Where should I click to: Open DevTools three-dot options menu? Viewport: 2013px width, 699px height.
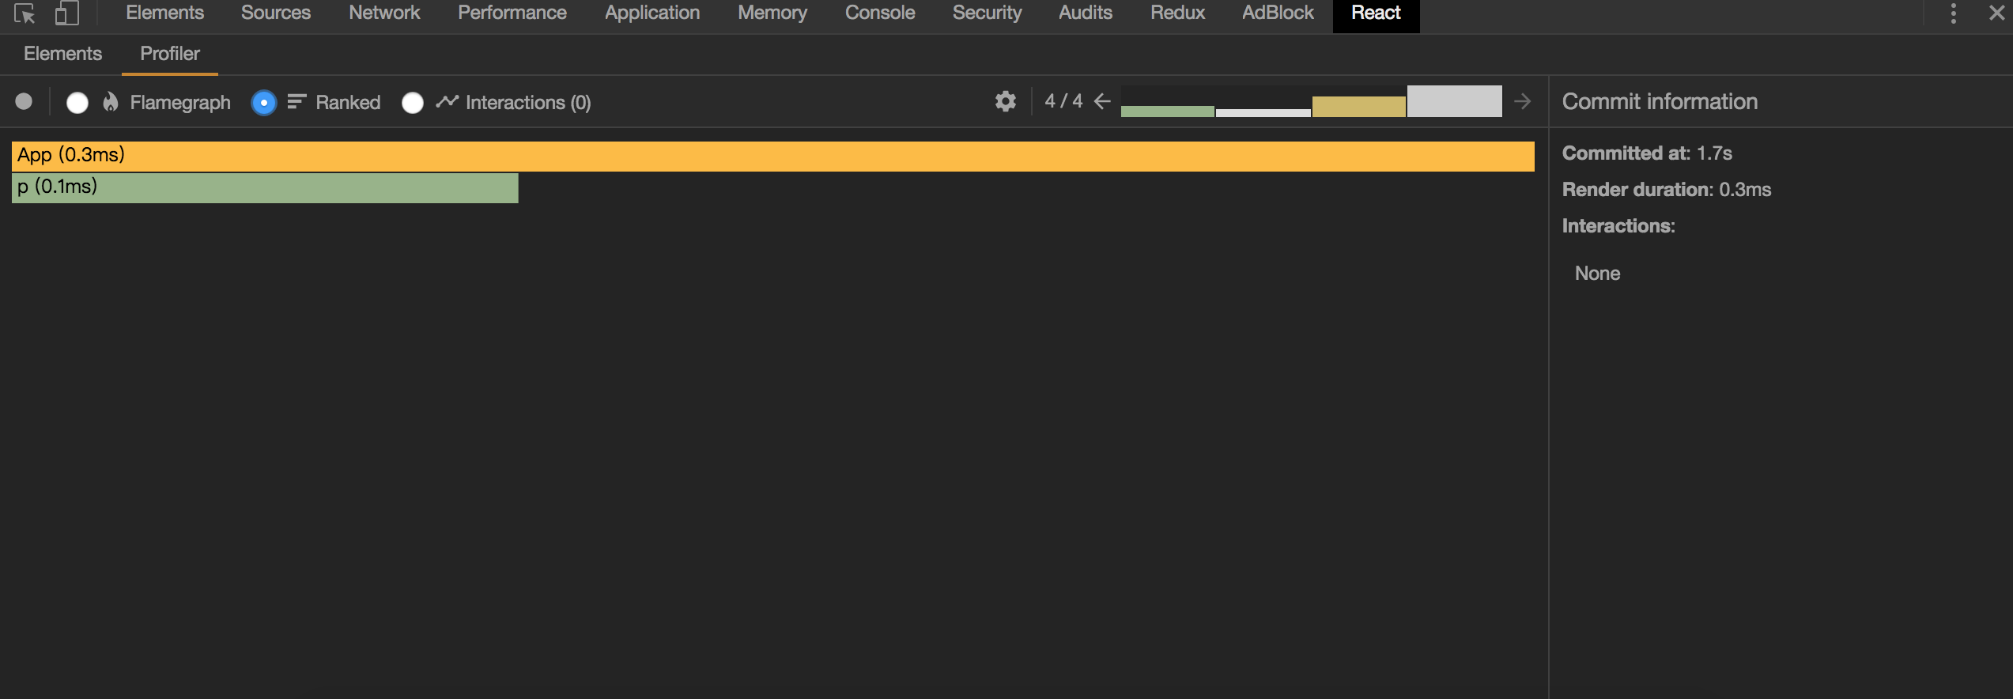pyautogui.click(x=1953, y=13)
